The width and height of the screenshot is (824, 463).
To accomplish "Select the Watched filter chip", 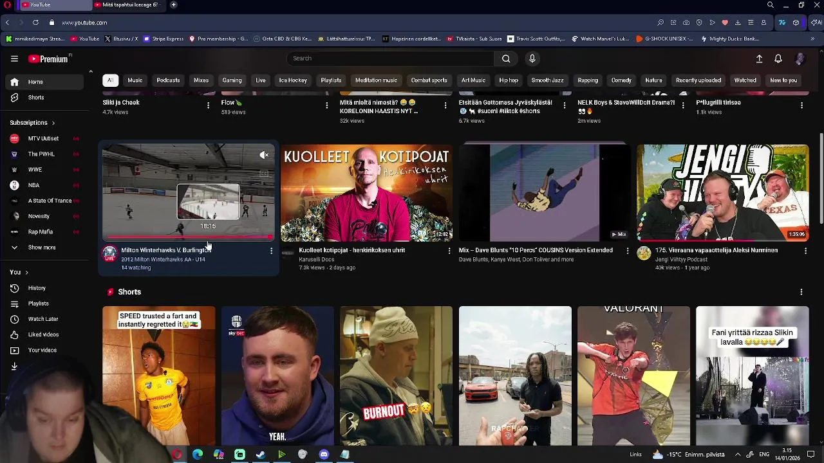I will (x=745, y=80).
